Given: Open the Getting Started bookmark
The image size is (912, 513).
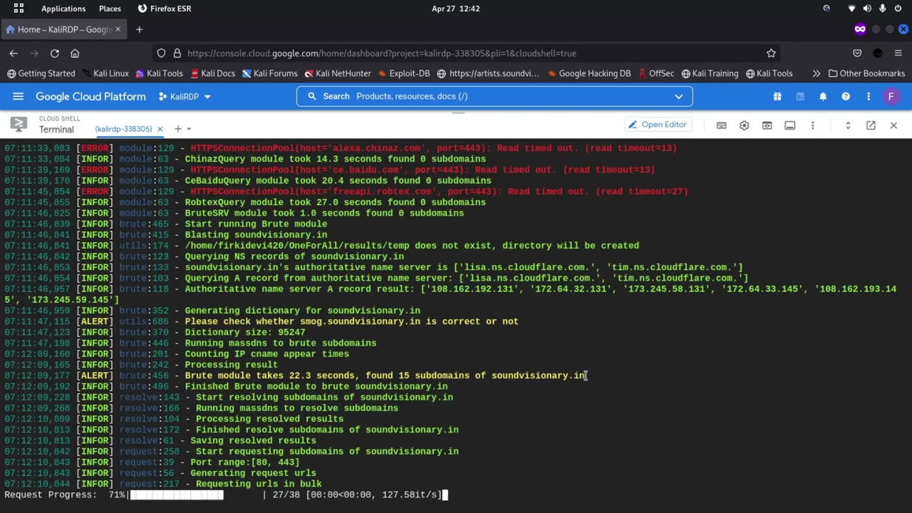Looking at the screenshot, I should 41,73.
